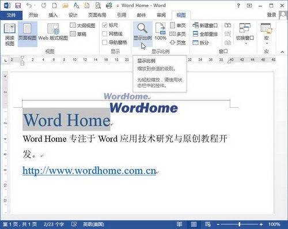Click the user account avatar
Viewport: 288px width, 229px height.
pyautogui.click(x=283, y=15)
